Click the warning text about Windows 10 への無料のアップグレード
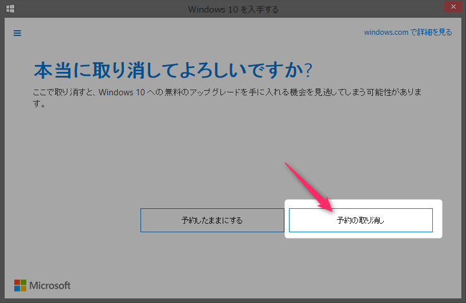 coord(227,98)
